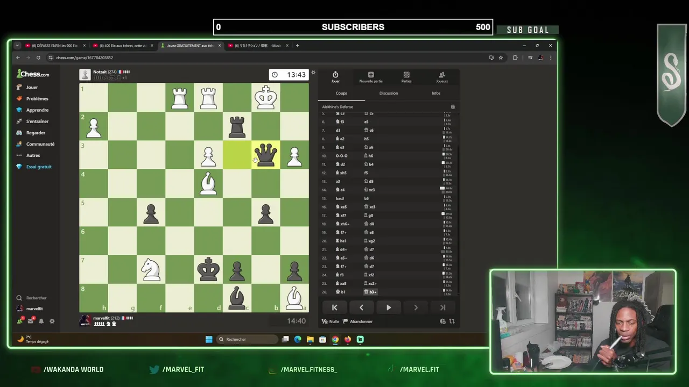Click the Chess.com logo

click(33, 74)
